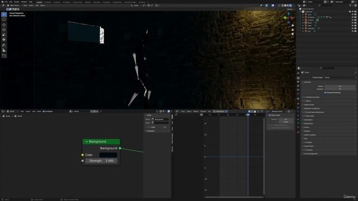Open viewport Add menu
This screenshot has height=201, width=358.
pos(37,6)
